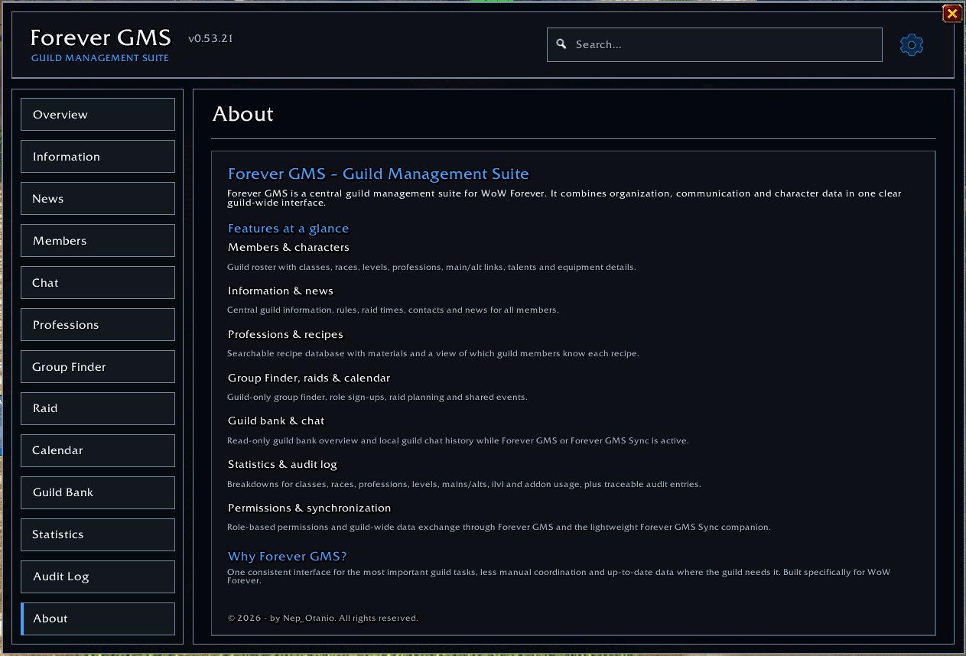
Task: Click the "Guild roster with classes" description line
Action: click(x=431, y=267)
